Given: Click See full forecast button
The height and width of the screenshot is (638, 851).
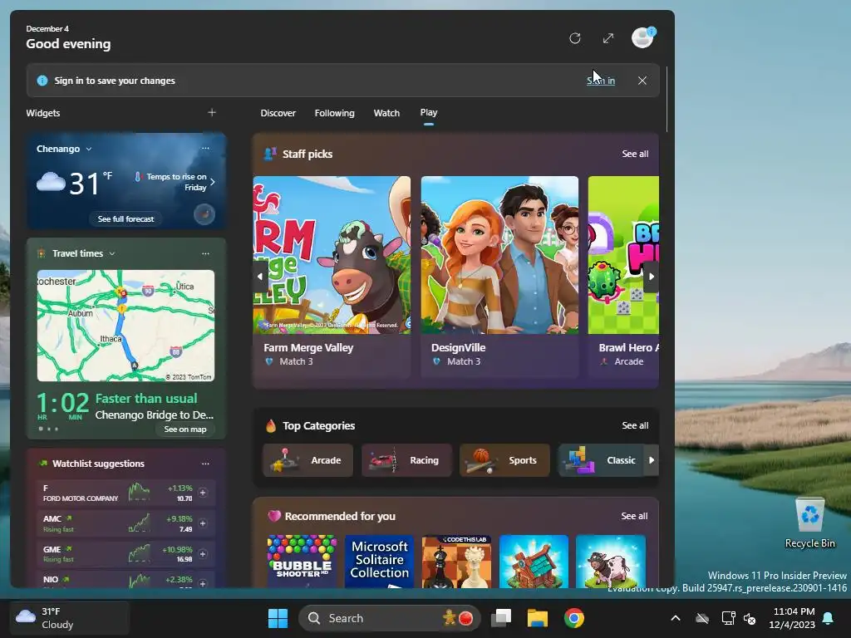Looking at the screenshot, I should coord(126,218).
